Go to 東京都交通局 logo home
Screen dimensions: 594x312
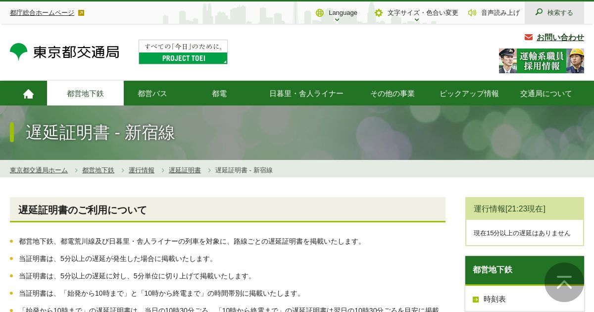(64, 52)
